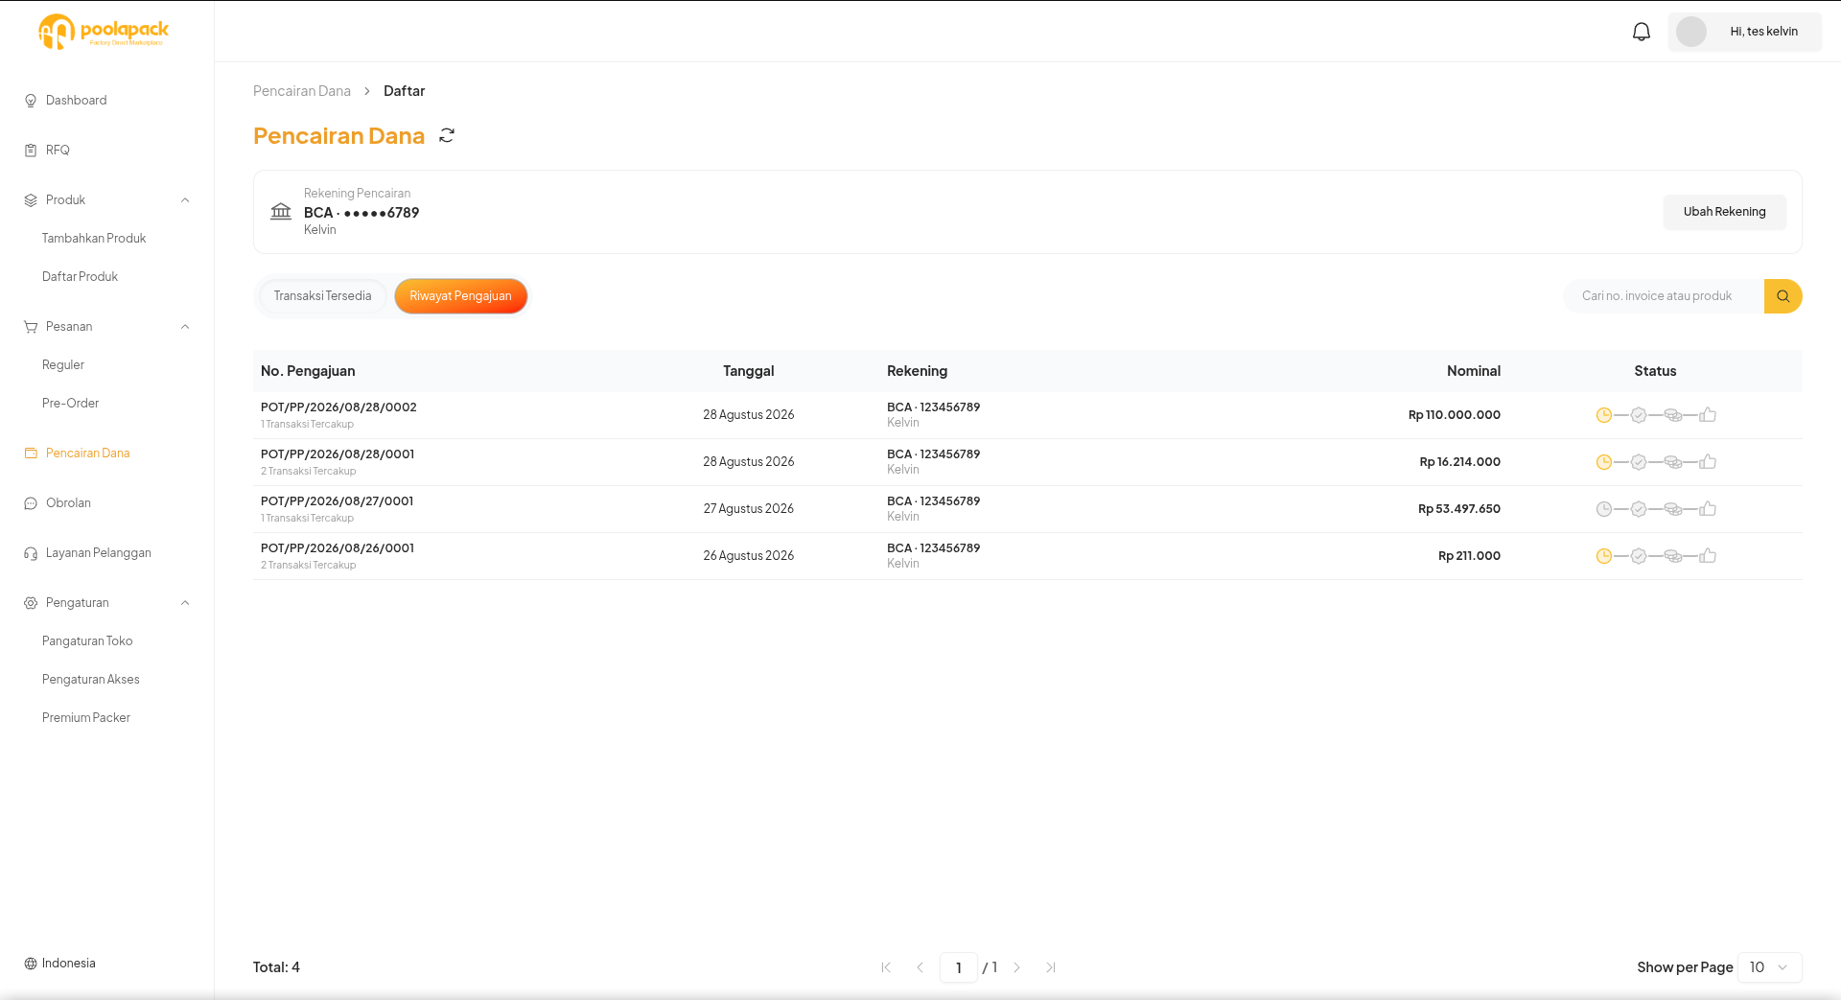
Task: Click nominal Rp 53.497.650
Action: coord(1459,509)
